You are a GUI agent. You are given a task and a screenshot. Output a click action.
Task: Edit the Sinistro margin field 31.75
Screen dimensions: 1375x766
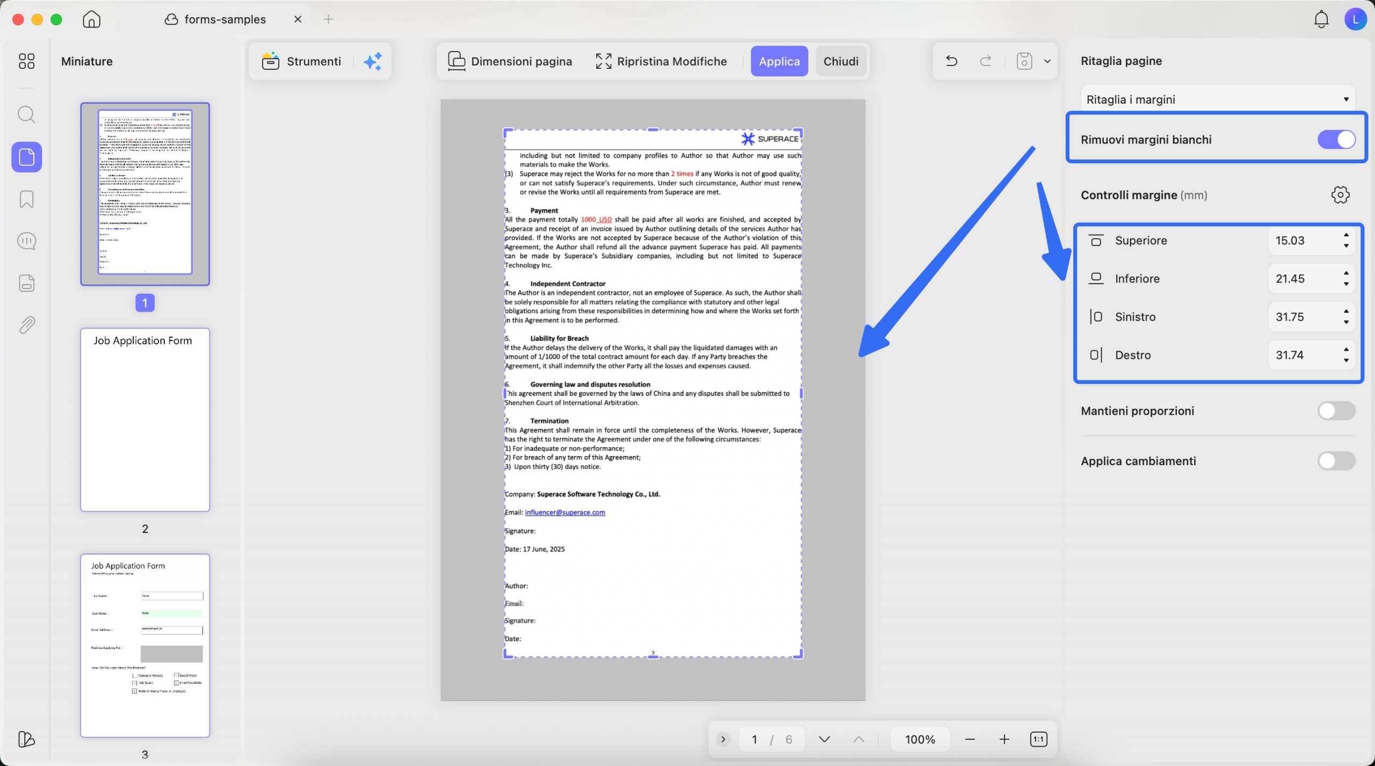(x=1305, y=317)
